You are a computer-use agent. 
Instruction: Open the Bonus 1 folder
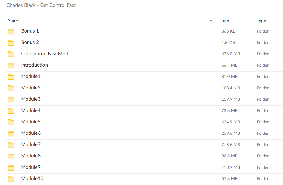30,31
